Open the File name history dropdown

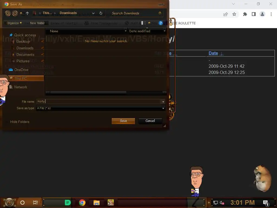[x=163, y=102]
